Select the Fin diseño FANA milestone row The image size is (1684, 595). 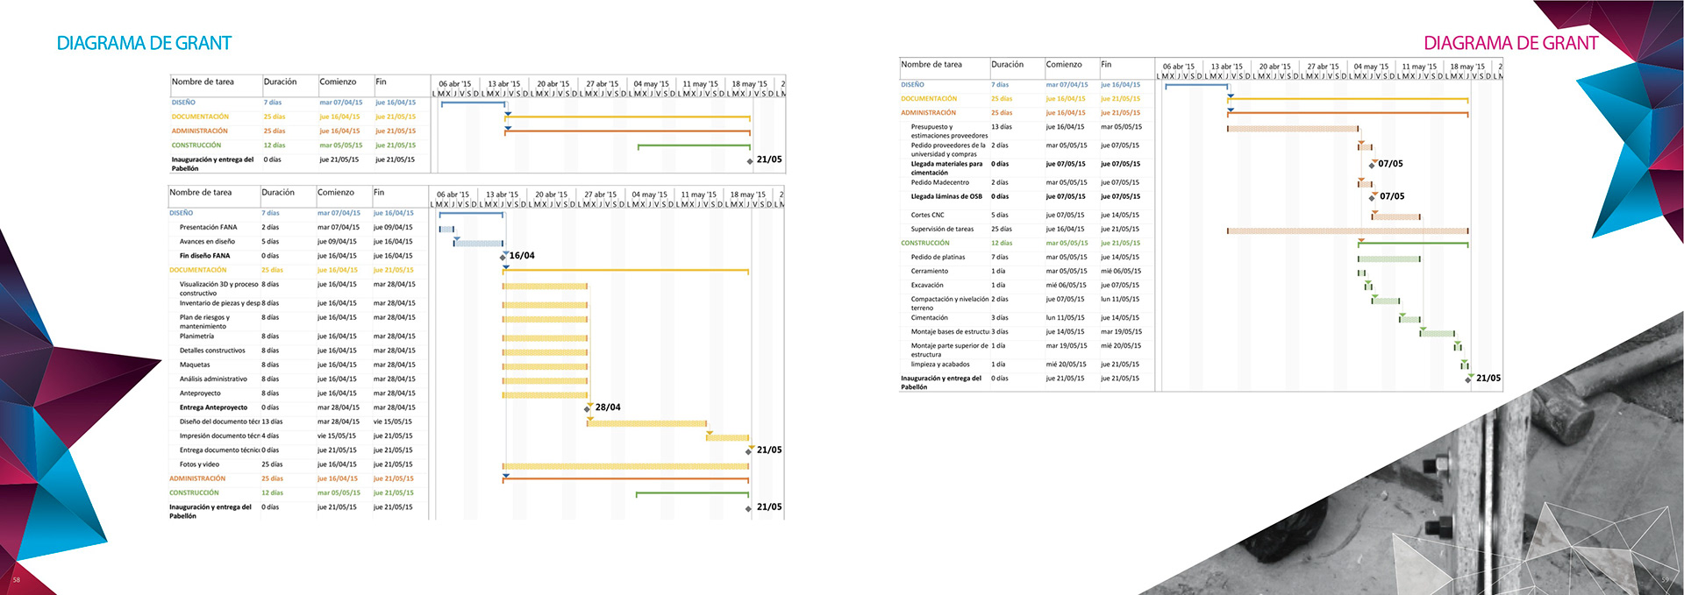[298, 256]
